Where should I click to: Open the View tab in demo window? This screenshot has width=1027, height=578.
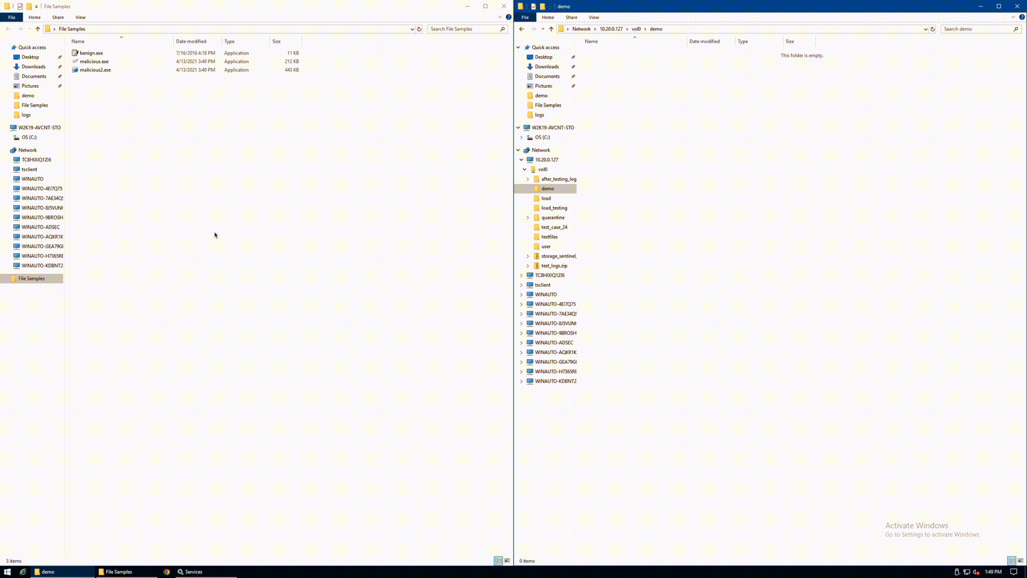point(594,17)
